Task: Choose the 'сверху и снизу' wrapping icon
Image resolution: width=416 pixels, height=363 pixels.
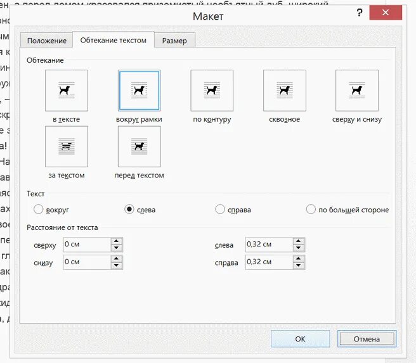Action: [x=357, y=91]
